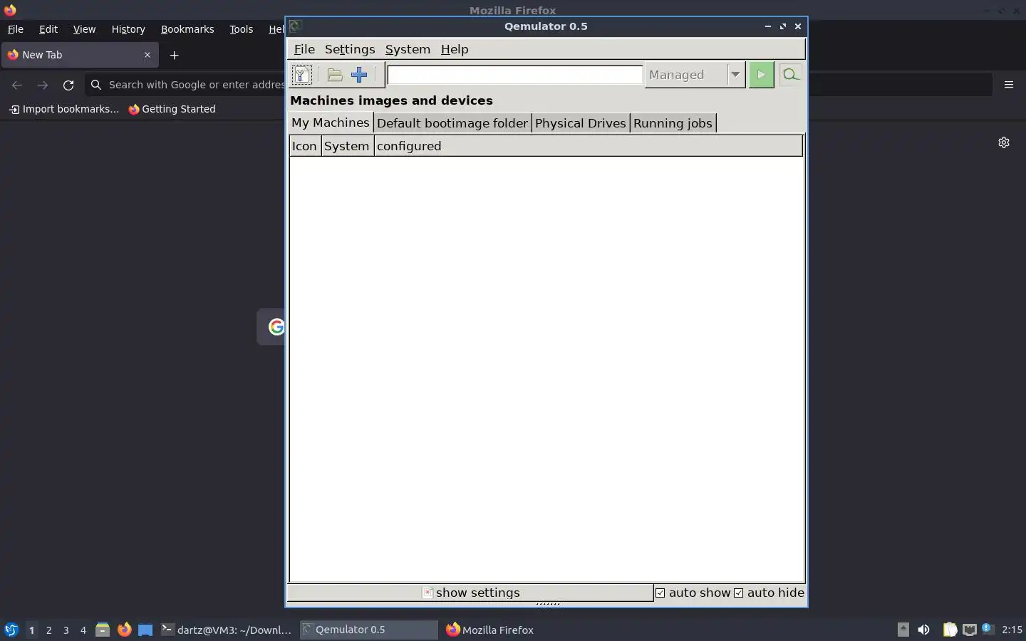Close the New Tab in Firefox
Screen dimensions: 1026x641
[147, 55]
